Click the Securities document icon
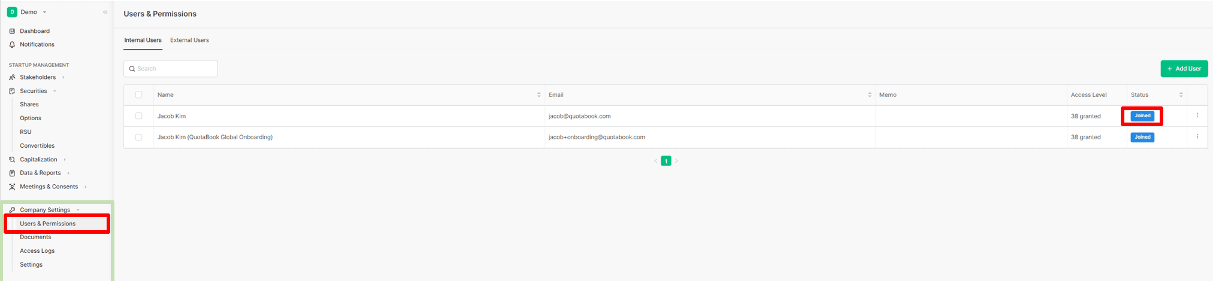Screen dimensions: 1213x281 (12, 91)
